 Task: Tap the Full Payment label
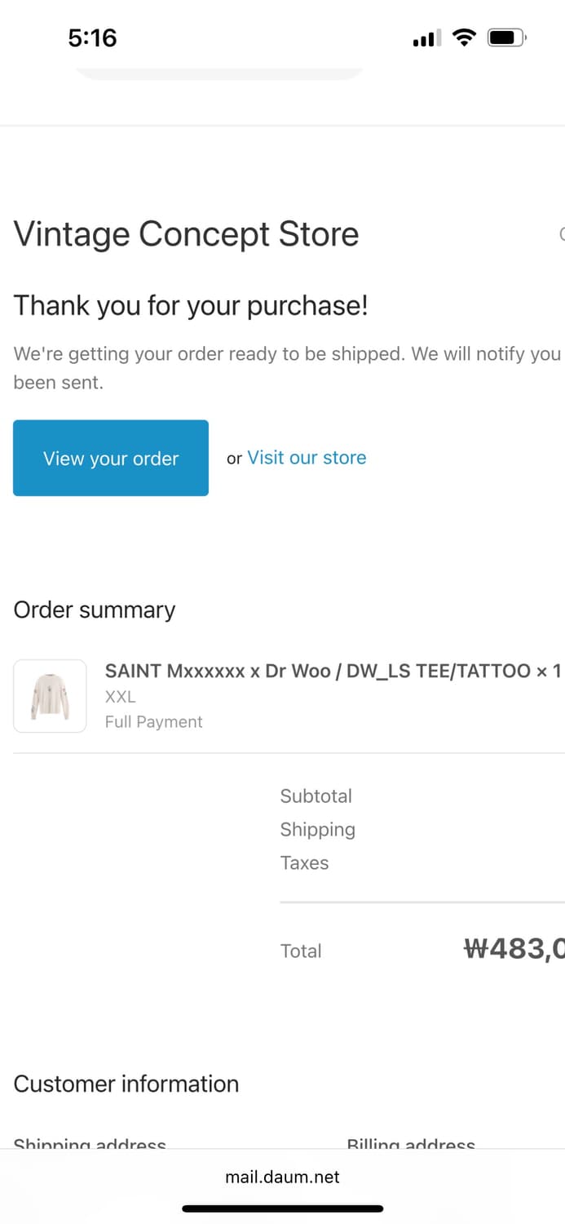point(154,721)
